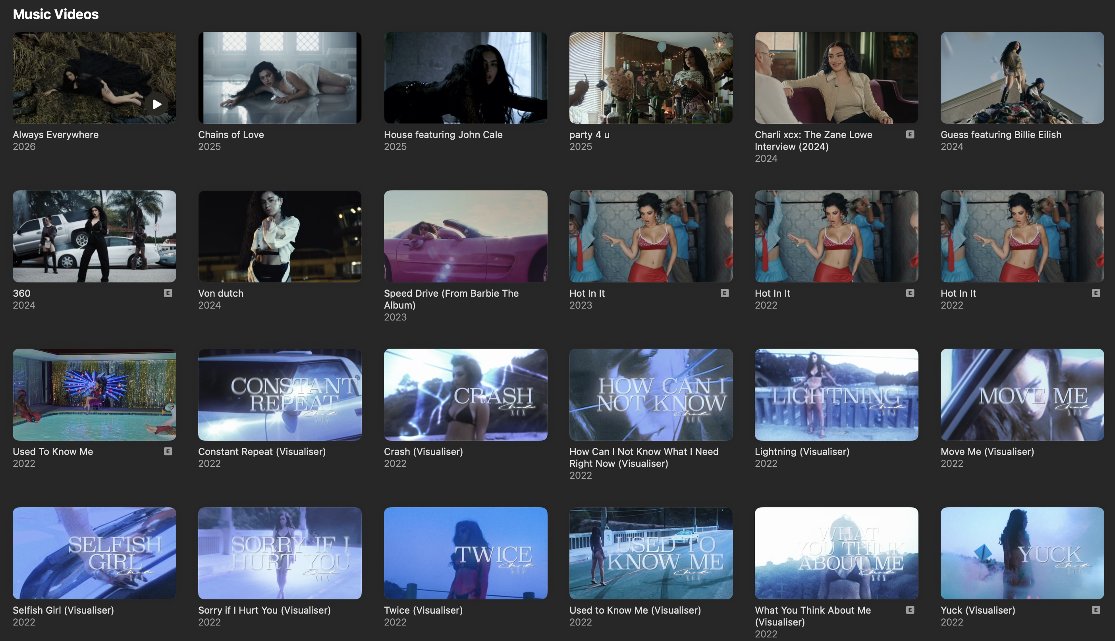This screenshot has width=1115, height=641.
Task: Click the Always Everywhere title text
Action: coord(56,135)
